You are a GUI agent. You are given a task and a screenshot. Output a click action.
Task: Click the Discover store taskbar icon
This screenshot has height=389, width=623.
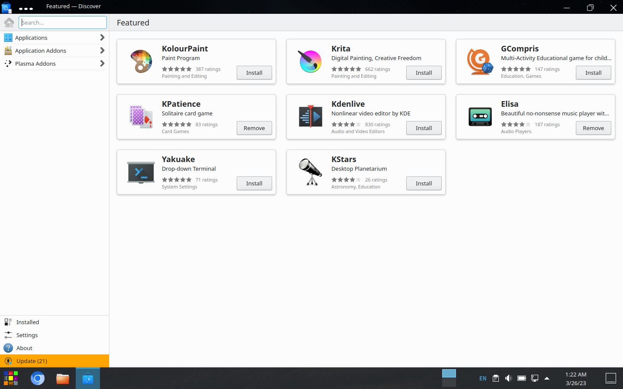pyautogui.click(x=88, y=379)
